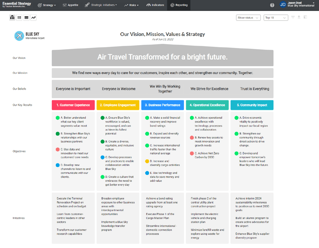Expand the Strategy menu
The image size is (319, 248).
(x=47, y=5)
